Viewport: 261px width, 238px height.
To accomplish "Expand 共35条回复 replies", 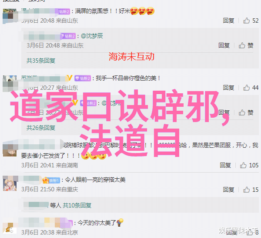I will 41,61.
